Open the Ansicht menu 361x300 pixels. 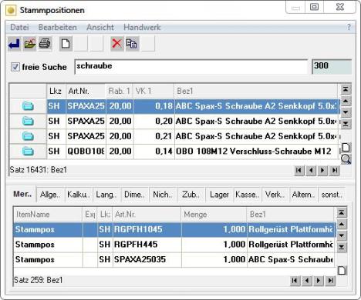point(100,27)
